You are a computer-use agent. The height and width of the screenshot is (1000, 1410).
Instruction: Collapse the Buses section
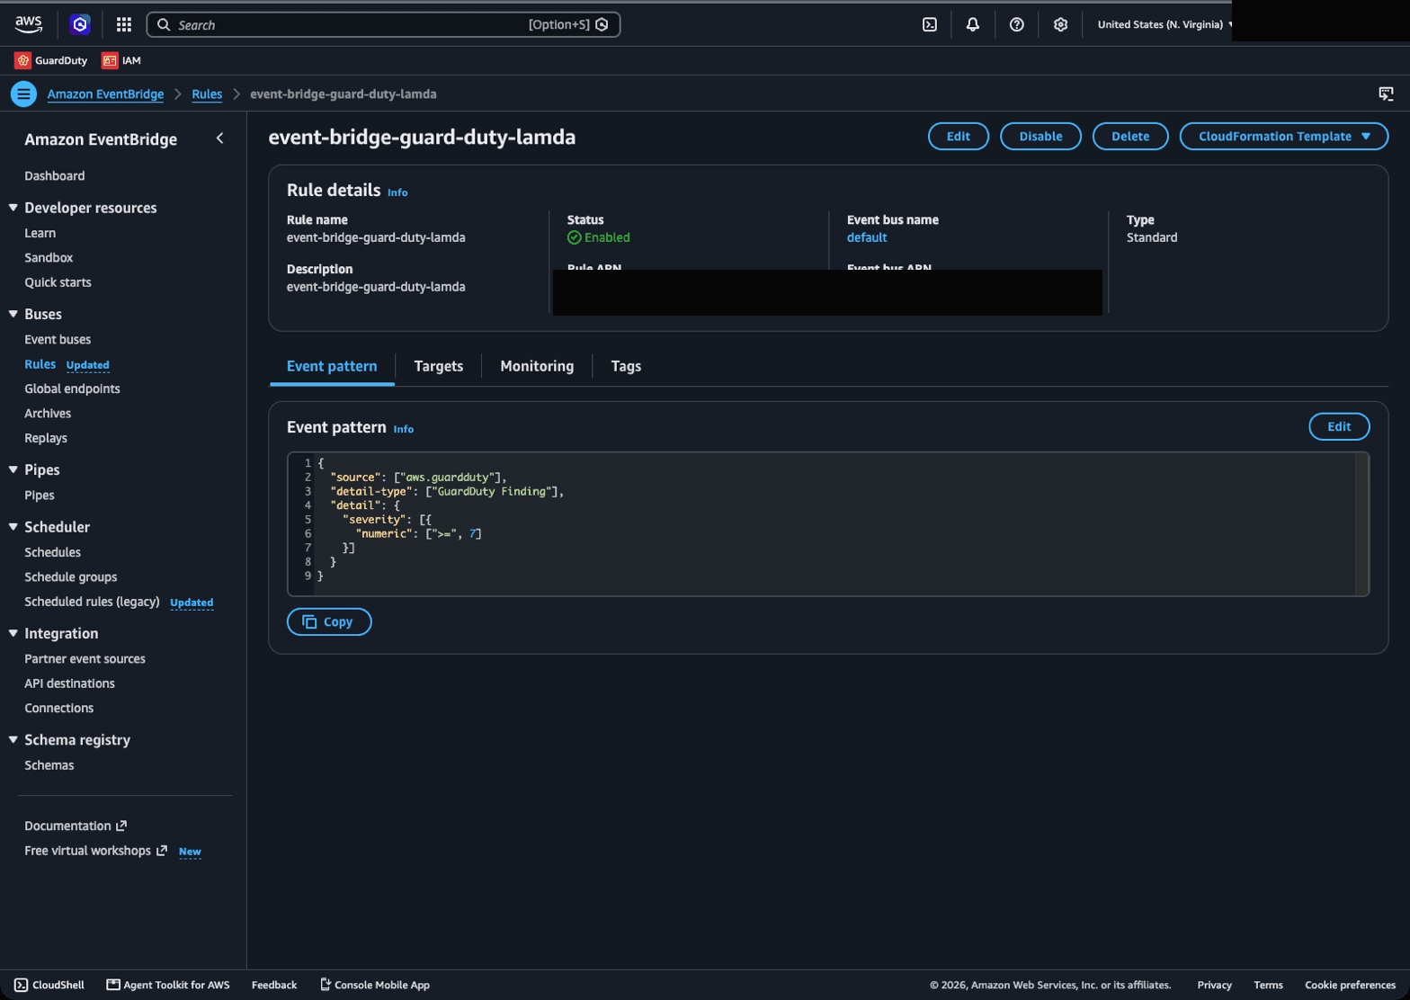pyautogui.click(x=13, y=314)
